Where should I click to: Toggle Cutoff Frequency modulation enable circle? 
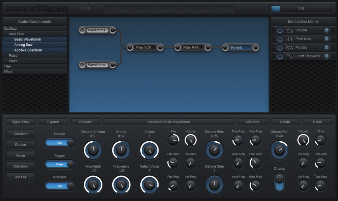280,56
